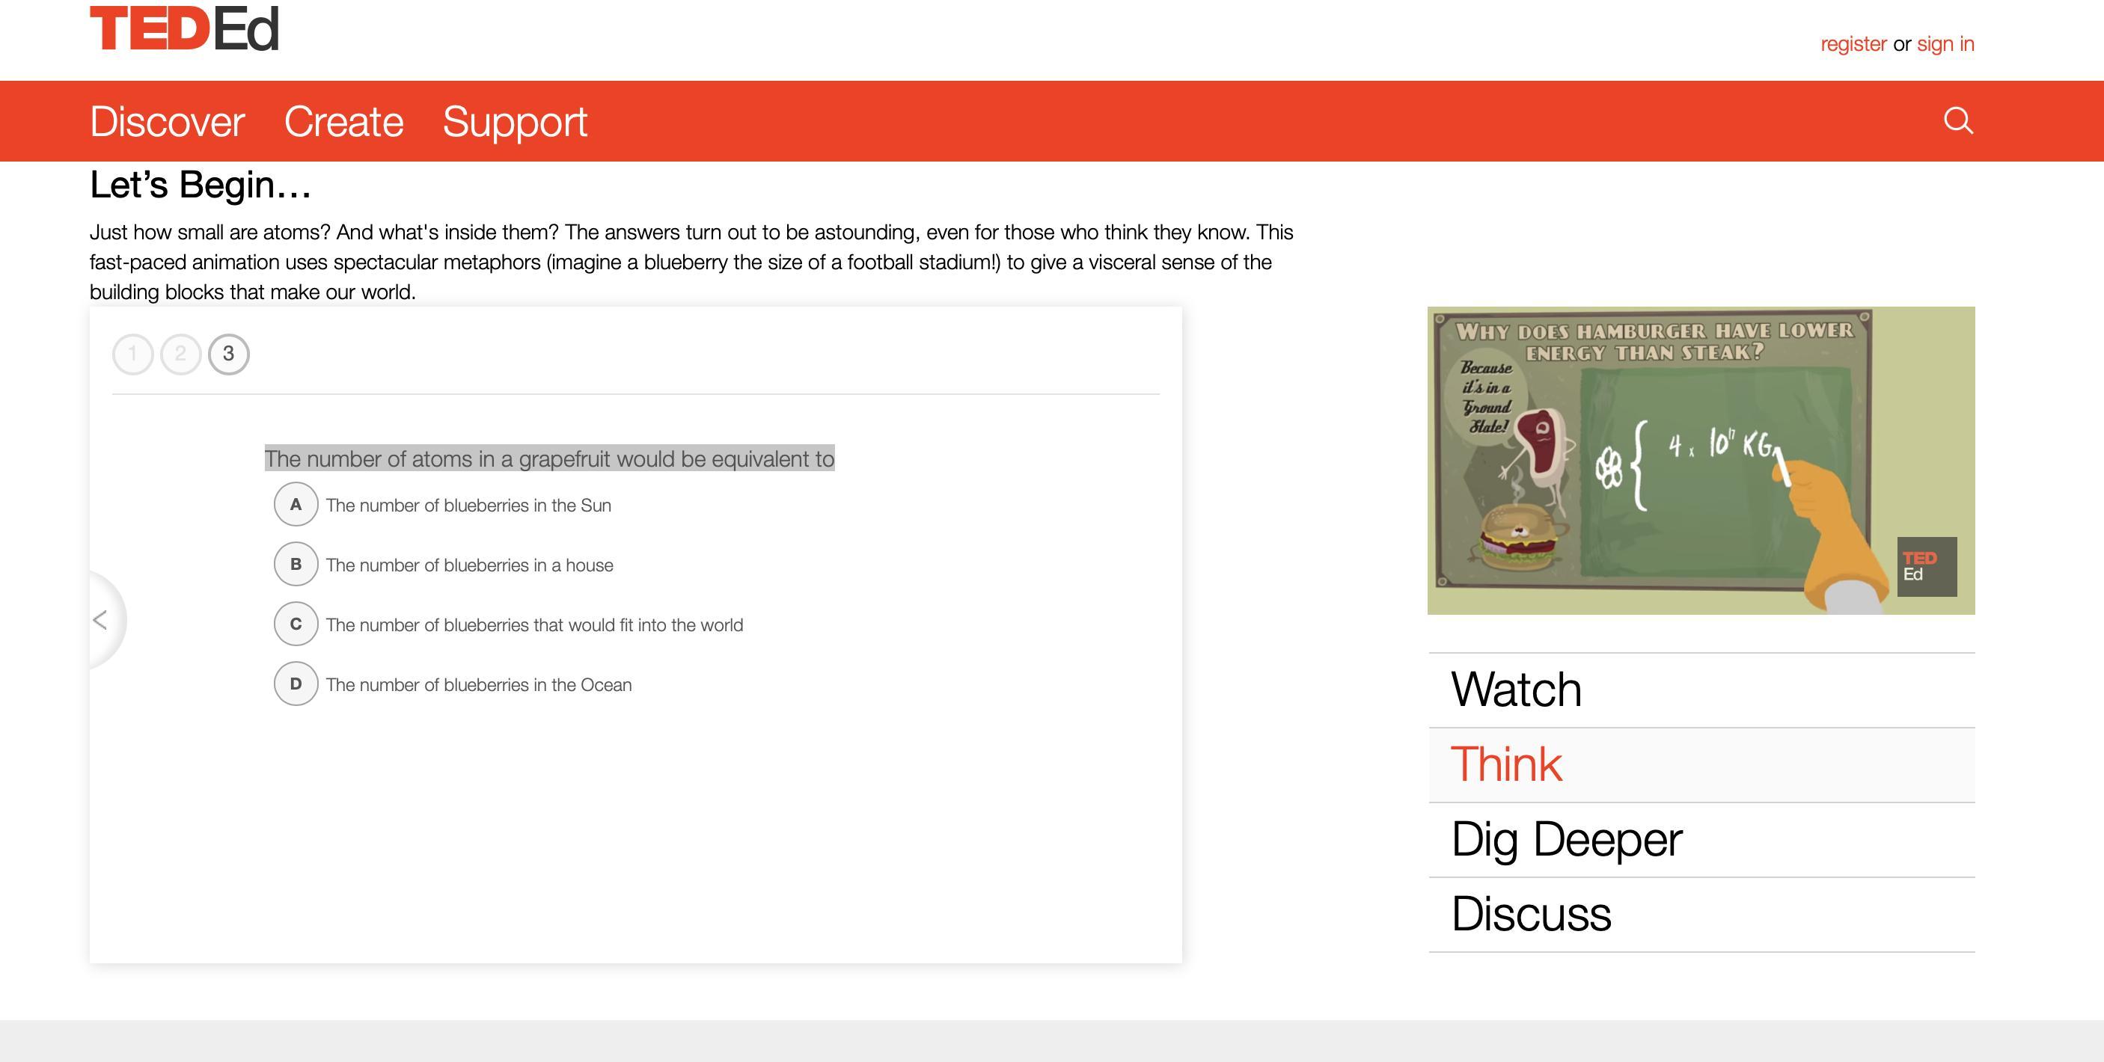
Task: Open the Dig Deeper section
Action: click(x=1566, y=839)
